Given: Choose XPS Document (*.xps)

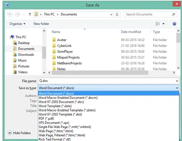Looking at the screenshot, I should (108, 123).
